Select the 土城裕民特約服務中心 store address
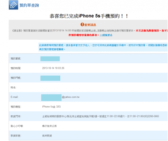This screenshot has width=168, height=141. pyautogui.click(x=101, y=116)
